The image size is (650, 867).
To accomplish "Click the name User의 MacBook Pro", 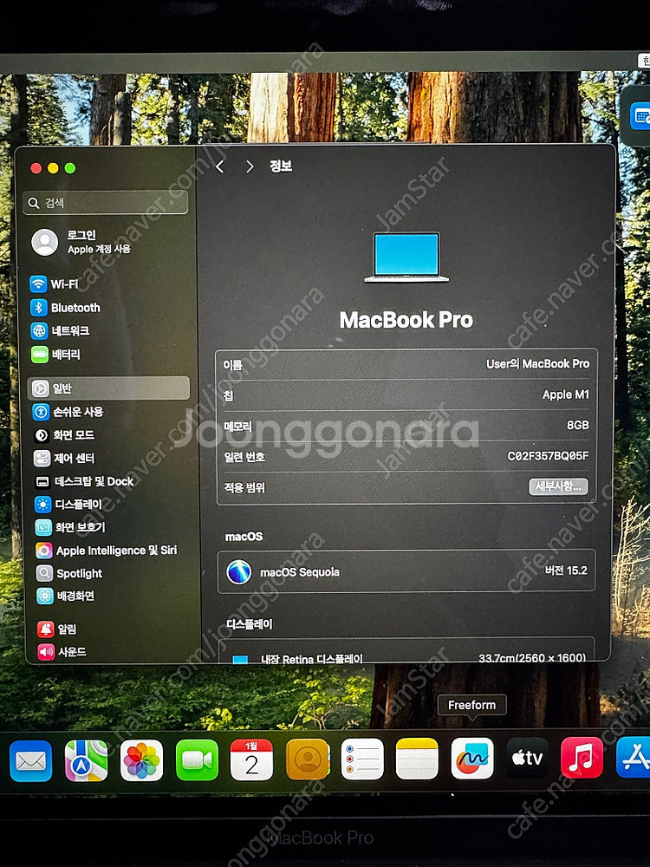I will (538, 364).
